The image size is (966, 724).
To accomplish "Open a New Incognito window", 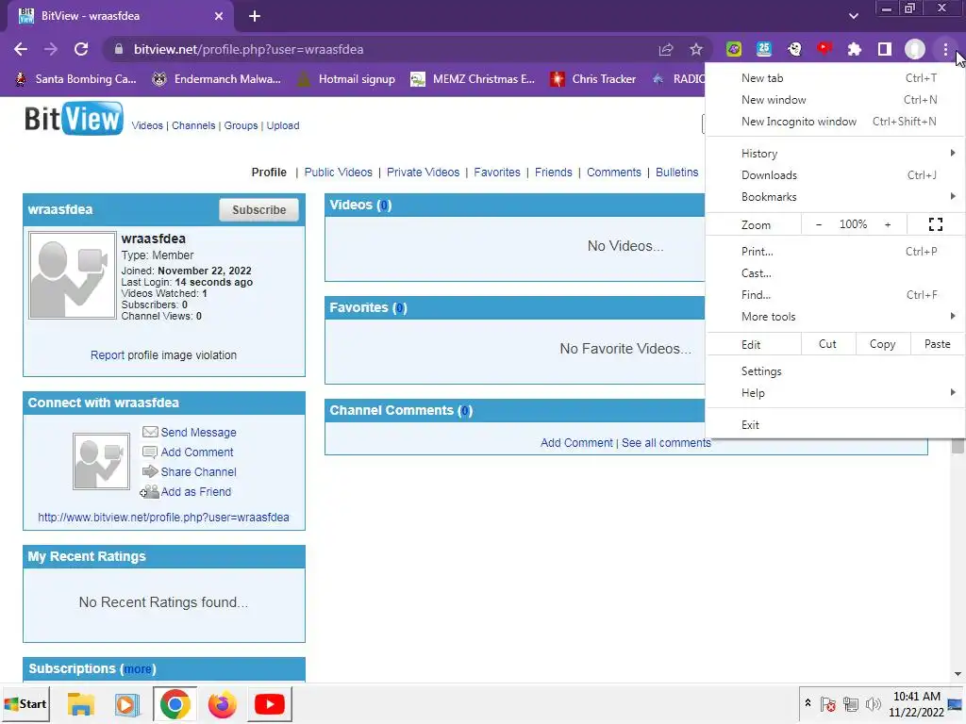I will click(x=836, y=122).
